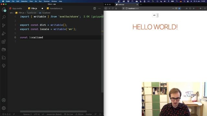
Task: Click the unsaved dot on i18n.js tab
Action: click(x=42, y=8)
